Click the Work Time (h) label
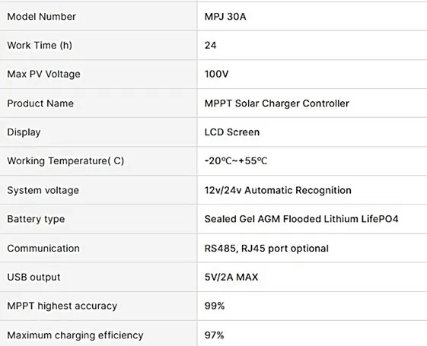 click(40, 45)
